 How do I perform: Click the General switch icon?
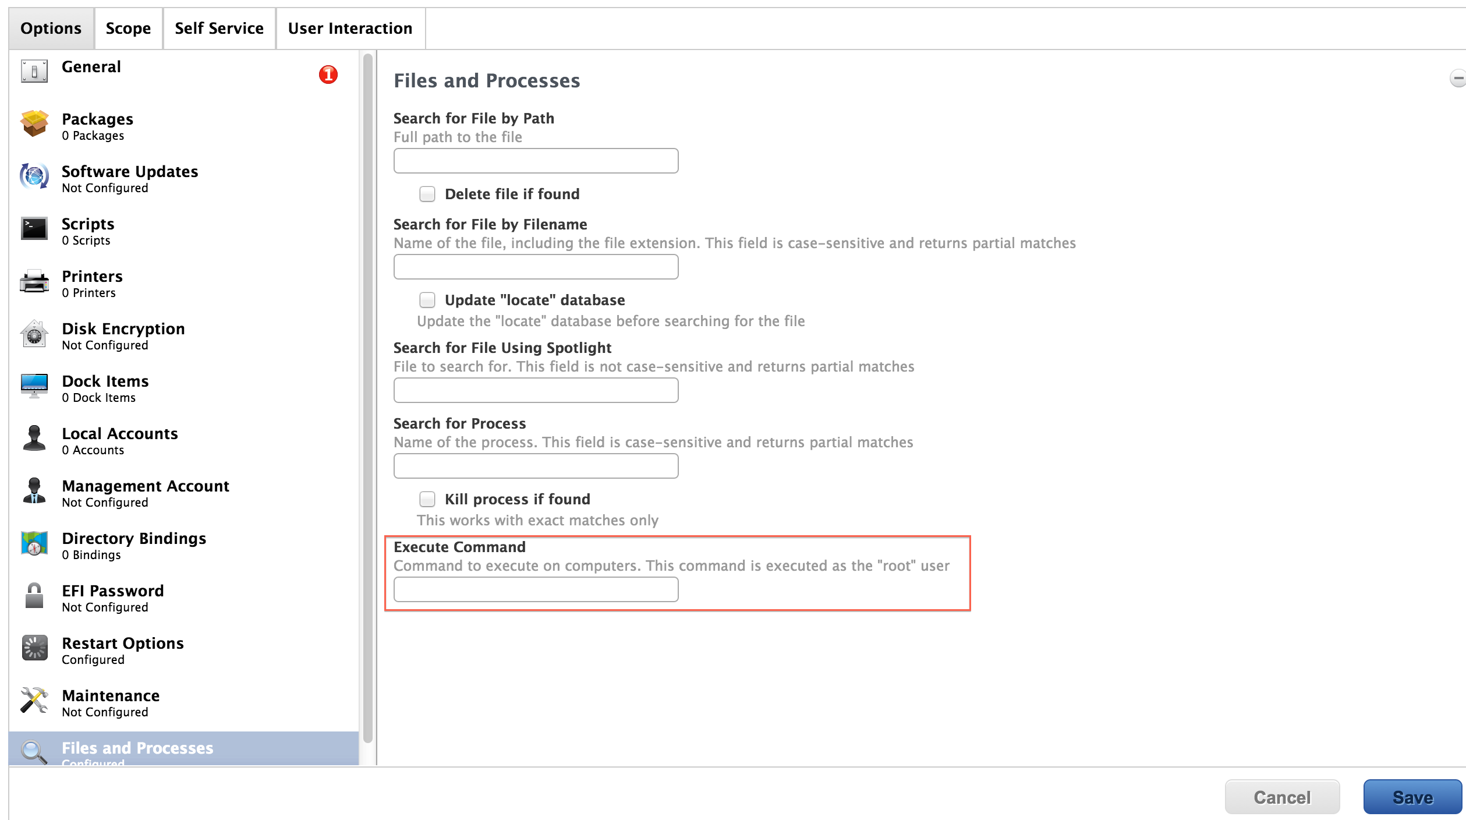[x=34, y=71]
